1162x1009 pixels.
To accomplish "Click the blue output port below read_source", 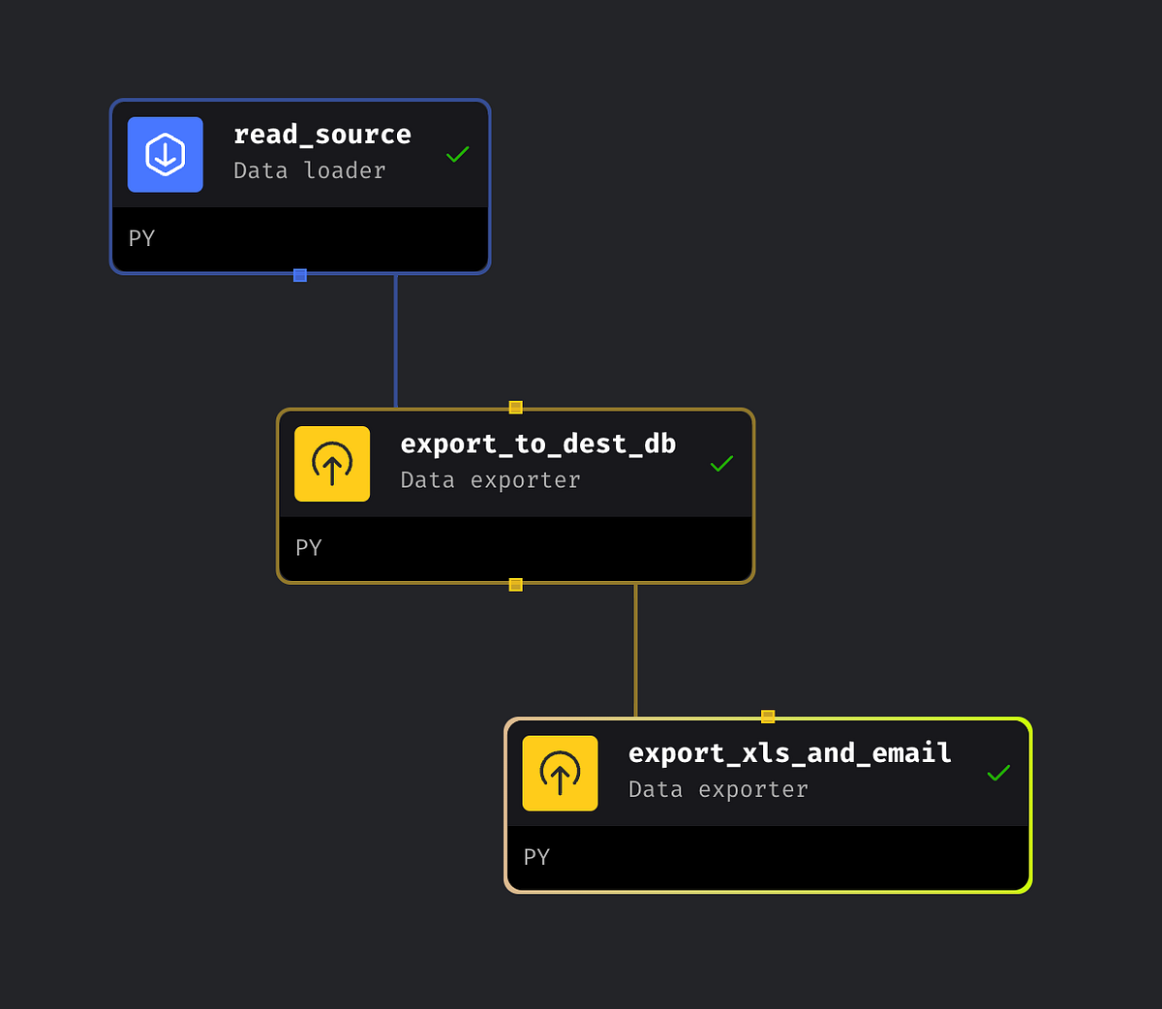I will pyautogui.click(x=300, y=275).
